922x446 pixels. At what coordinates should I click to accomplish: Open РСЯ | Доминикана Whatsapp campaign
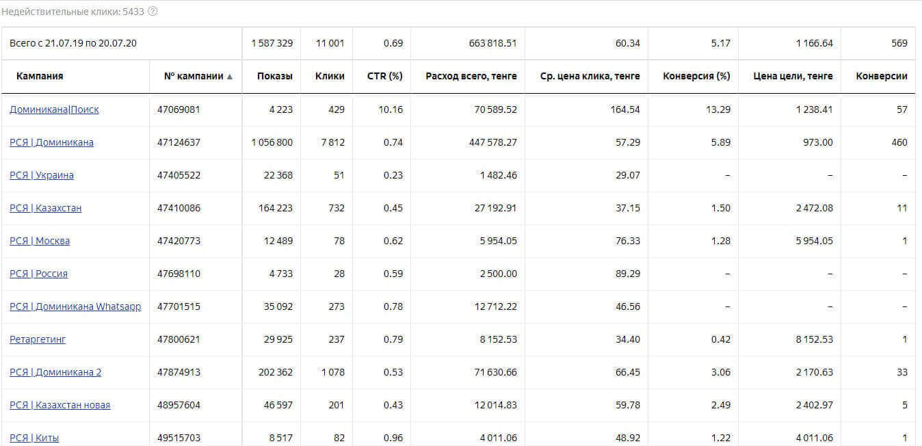point(75,306)
